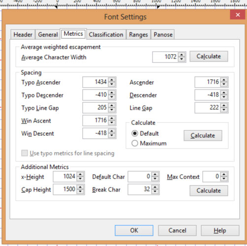This screenshot has width=247, height=246.
Task: Increase the Cap Height value
Action: (80, 187)
